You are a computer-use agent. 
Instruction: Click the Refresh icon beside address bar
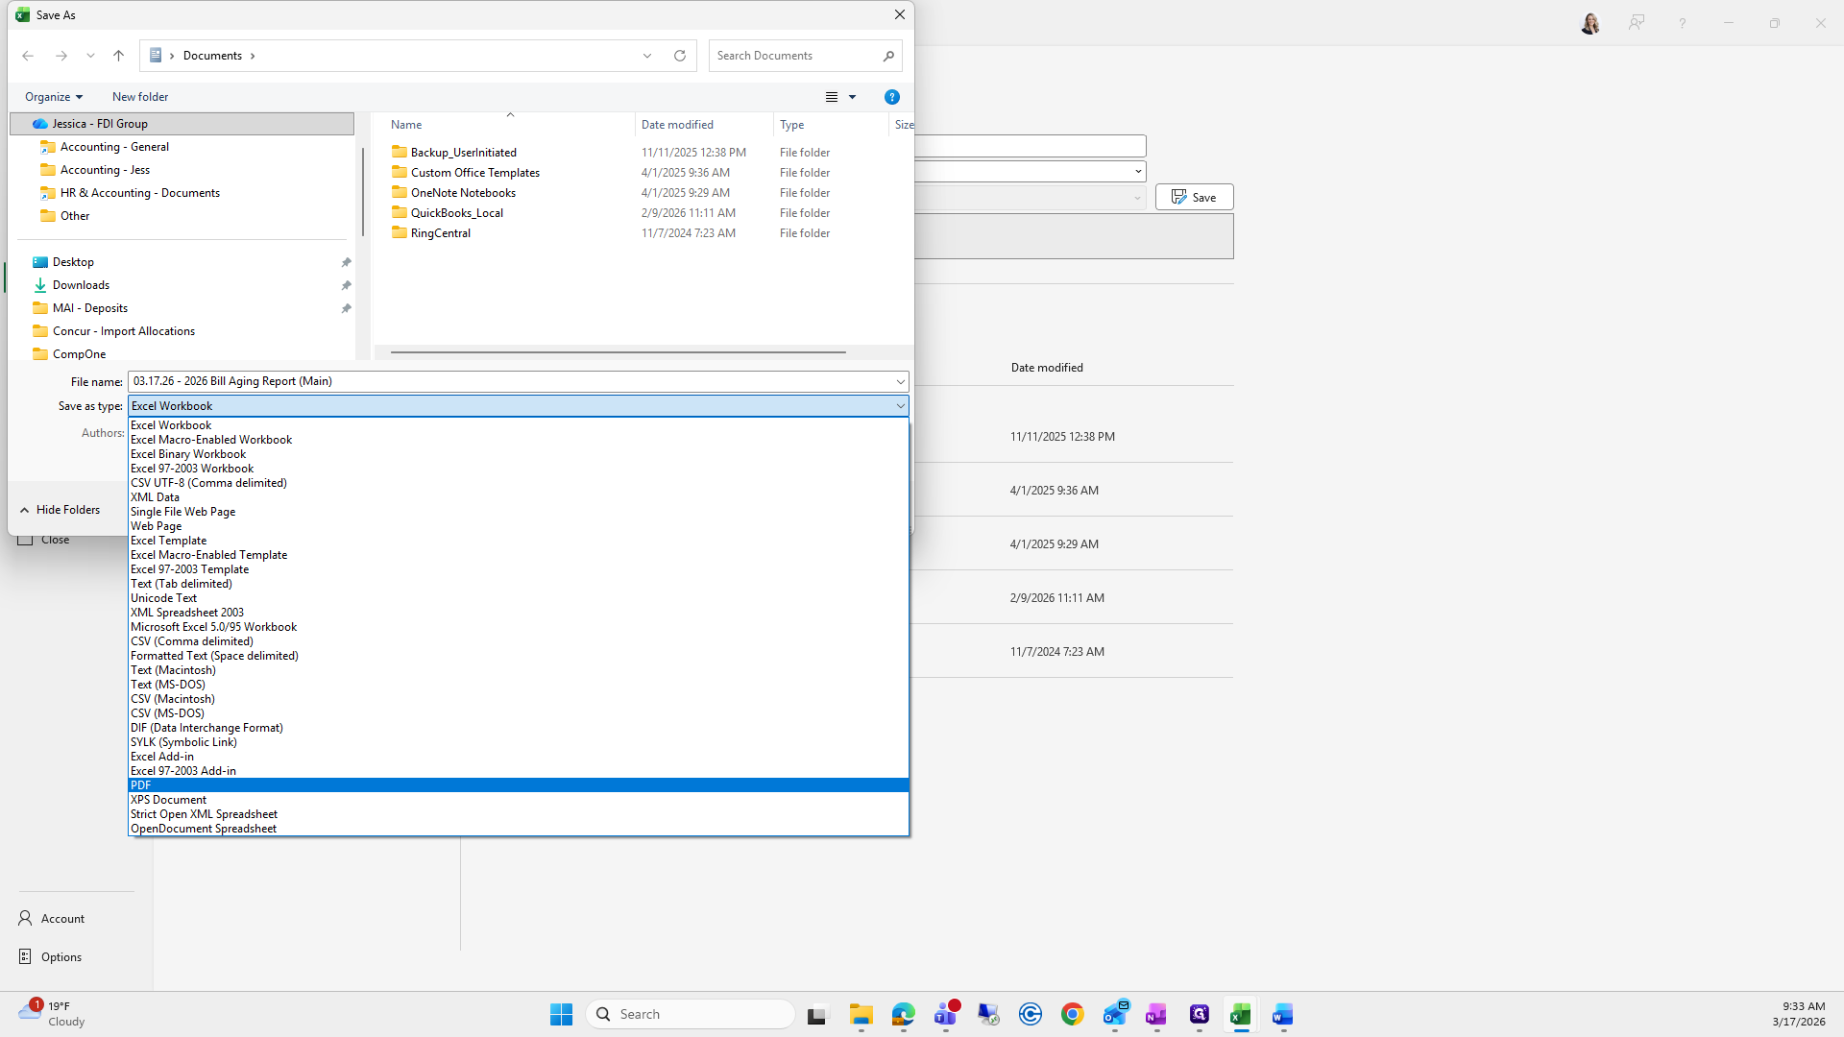coord(680,56)
